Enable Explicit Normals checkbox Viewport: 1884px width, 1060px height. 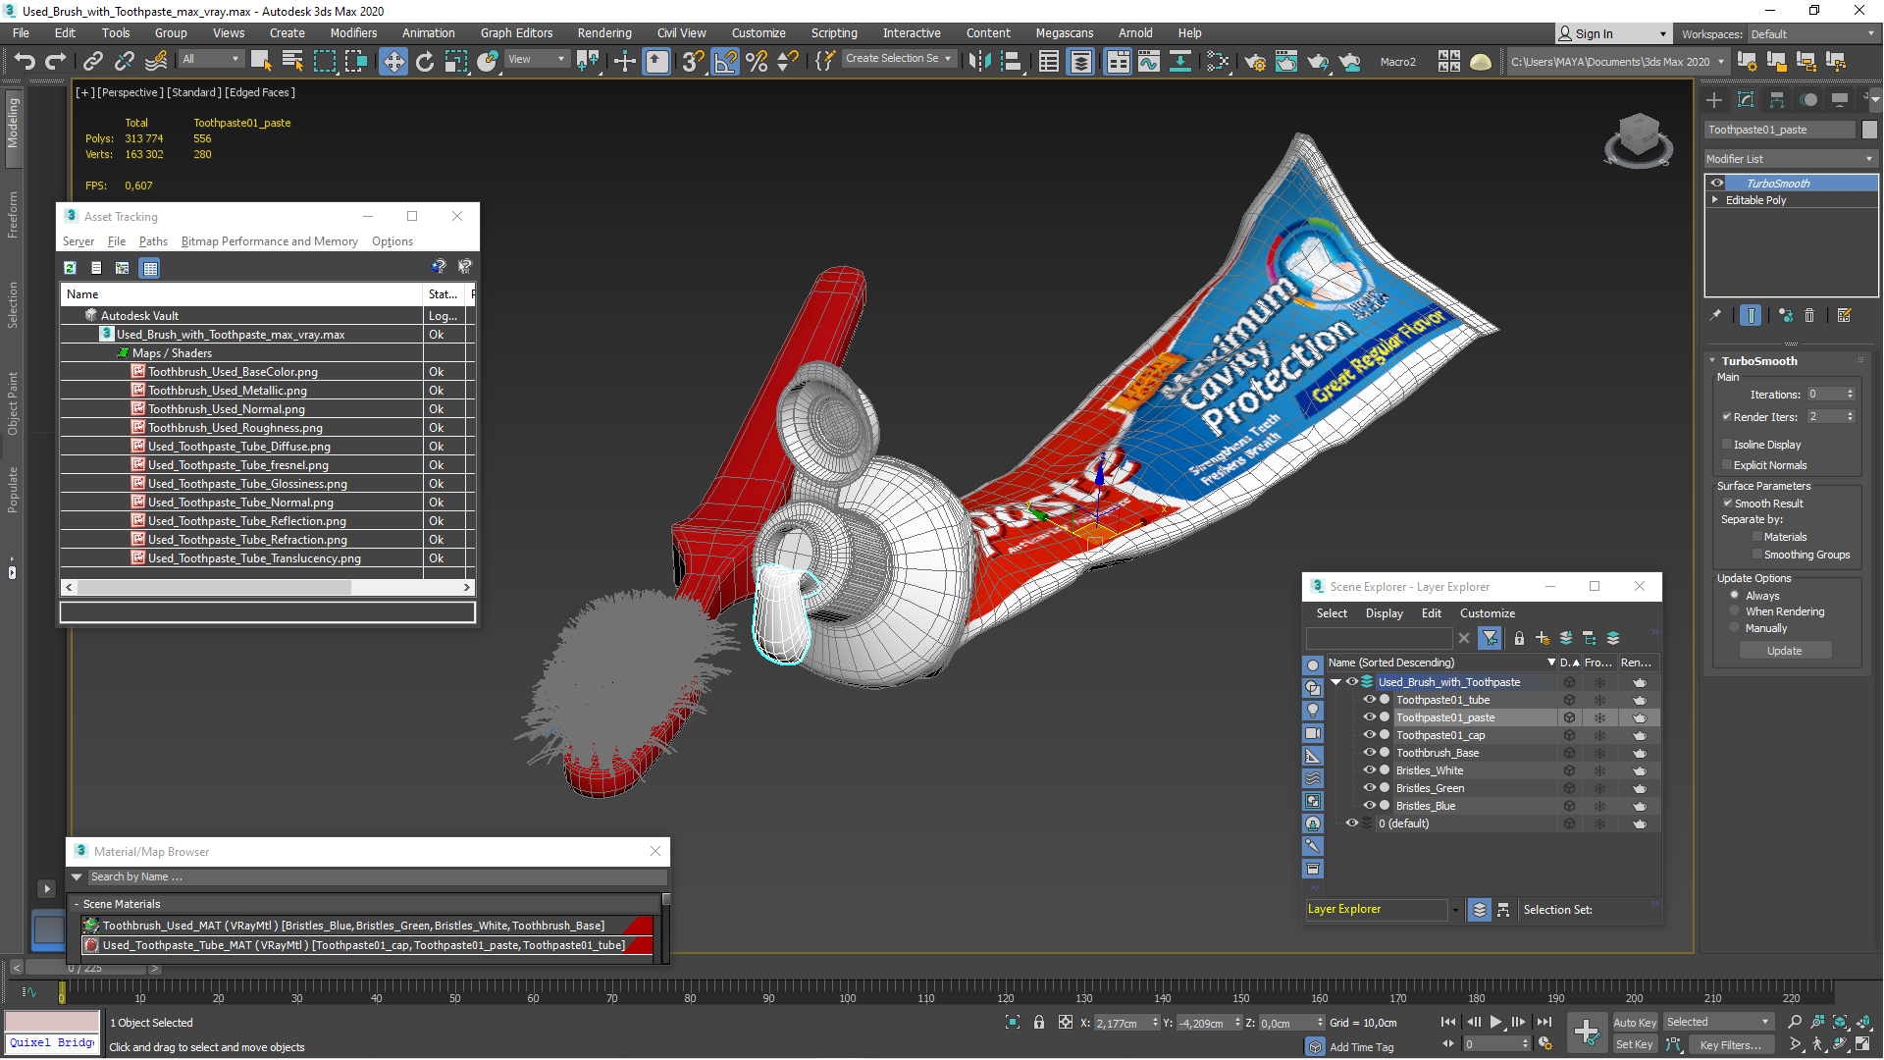point(1727,465)
